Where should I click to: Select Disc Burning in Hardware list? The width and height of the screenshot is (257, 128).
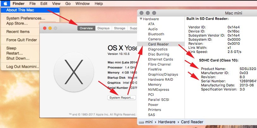point(159,54)
